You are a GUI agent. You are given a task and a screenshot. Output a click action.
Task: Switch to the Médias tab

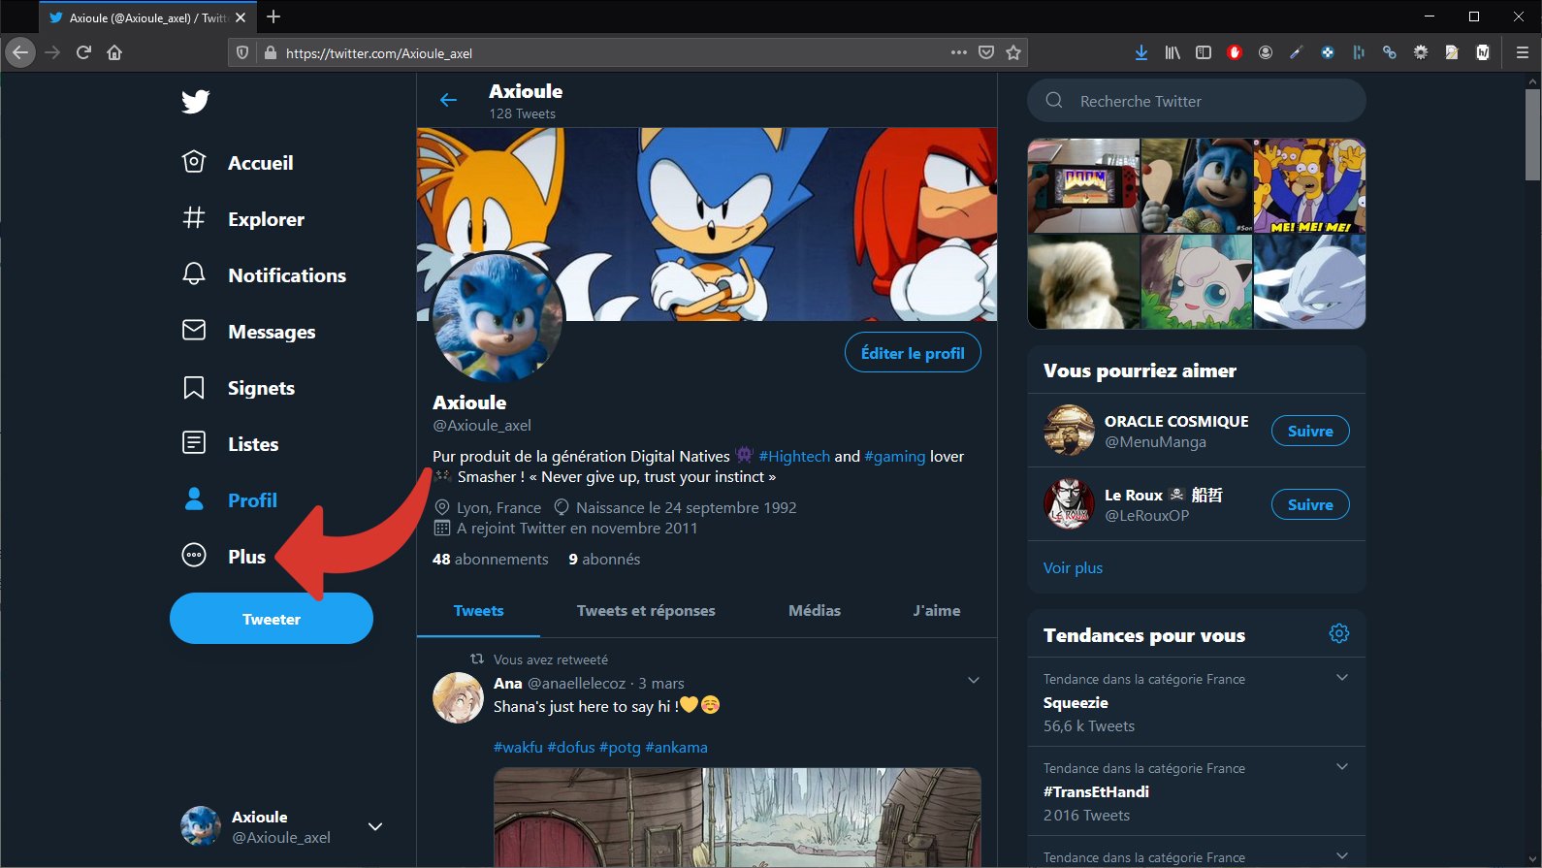(x=815, y=611)
